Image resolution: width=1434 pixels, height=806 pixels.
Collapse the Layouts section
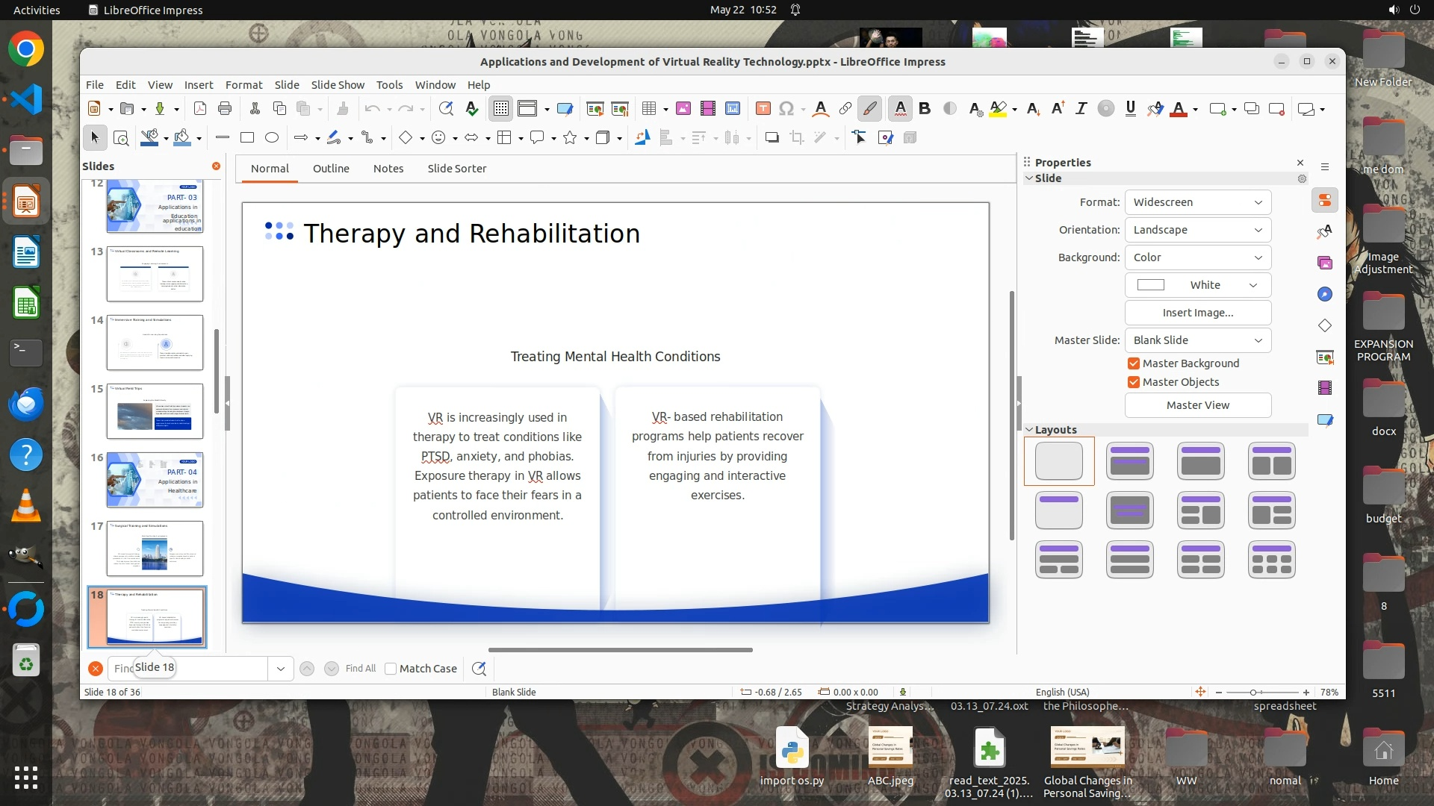(x=1030, y=430)
